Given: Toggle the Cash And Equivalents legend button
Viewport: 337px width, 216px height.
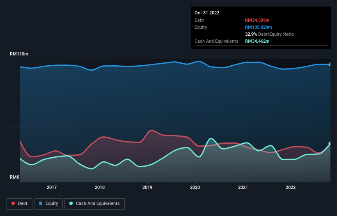Looking at the screenshot, I should pyautogui.click(x=94, y=204).
